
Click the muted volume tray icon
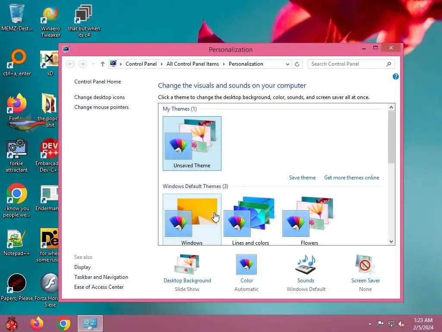click(x=401, y=324)
